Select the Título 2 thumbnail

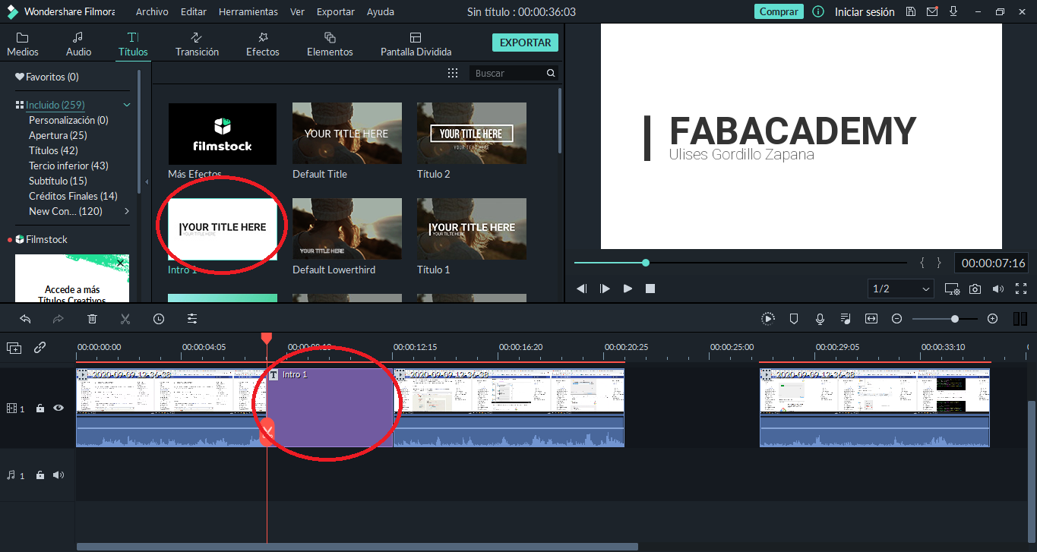tap(472, 134)
